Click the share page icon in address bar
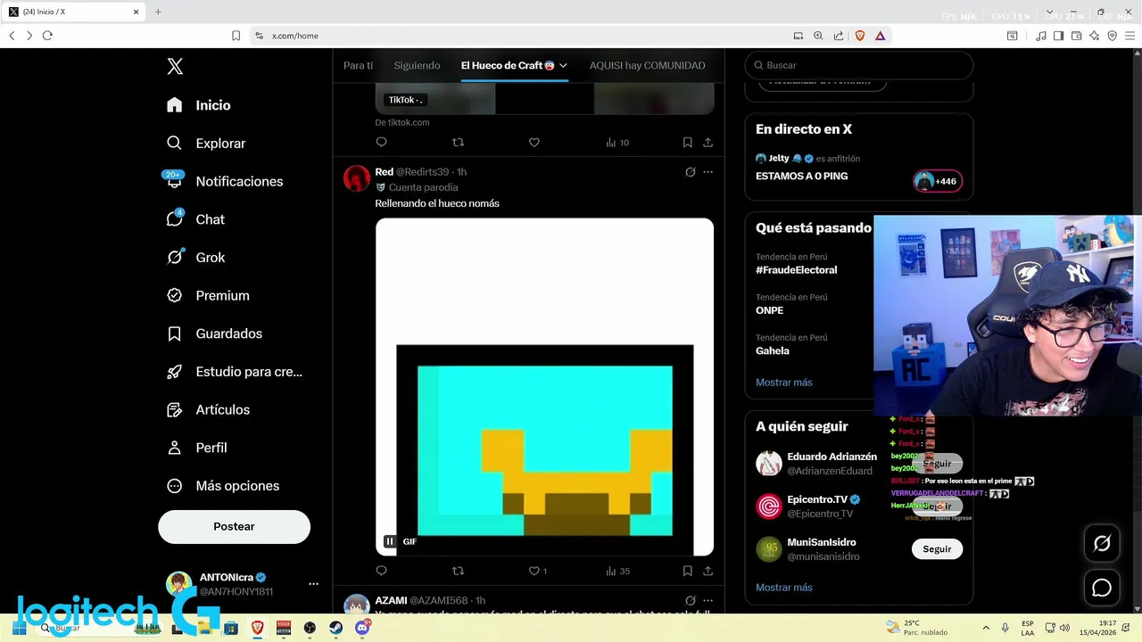Image resolution: width=1142 pixels, height=642 pixels. click(839, 36)
